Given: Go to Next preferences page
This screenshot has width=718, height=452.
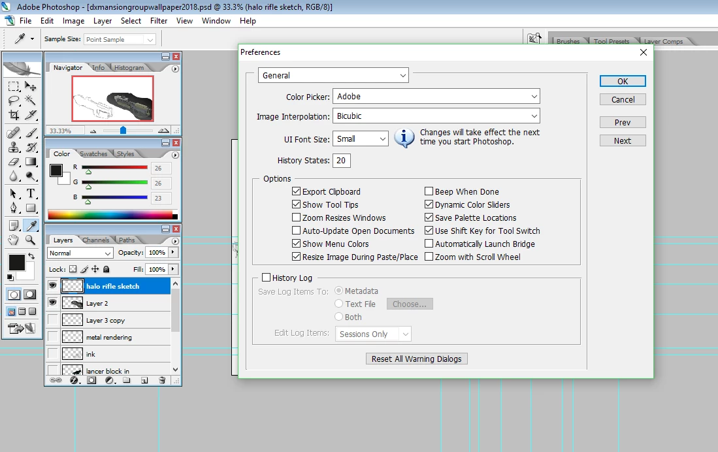Looking at the screenshot, I should [623, 140].
